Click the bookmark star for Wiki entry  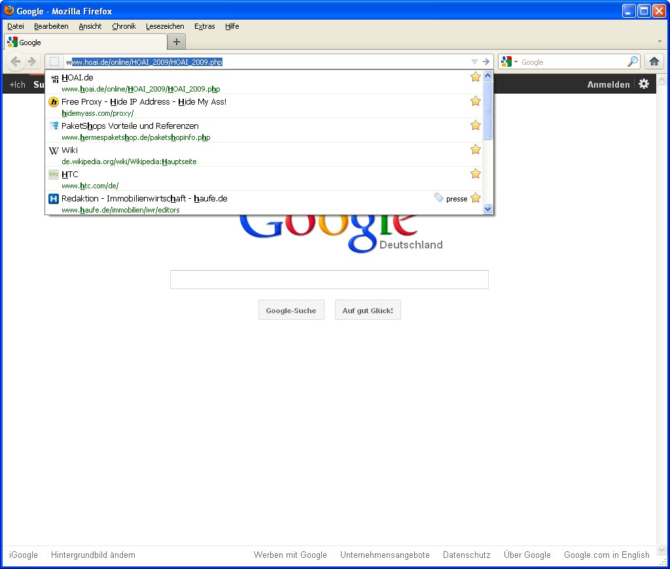click(x=476, y=150)
